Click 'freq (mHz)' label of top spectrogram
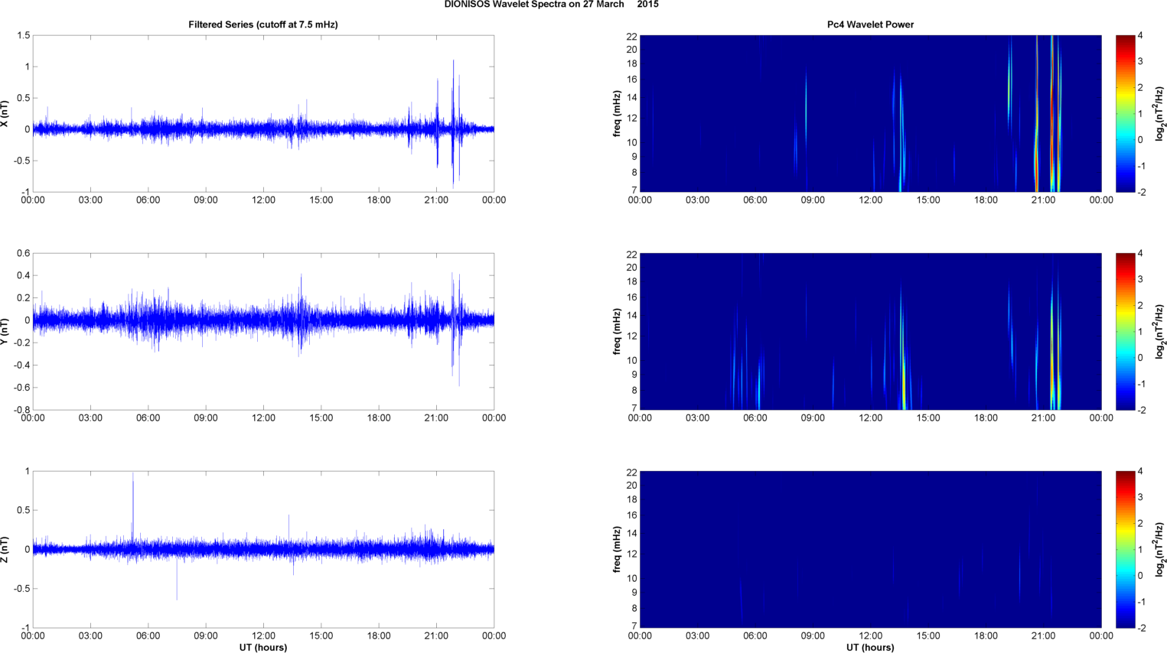 point(617,114)
